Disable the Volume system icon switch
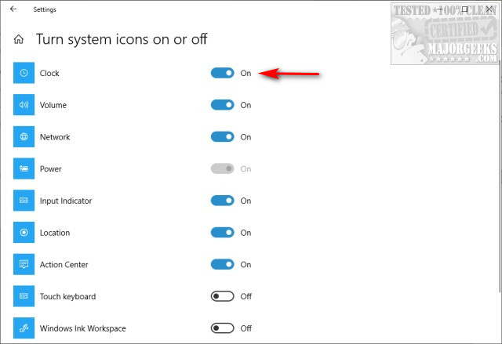The height and width of the screenshot is (344, 502). [223, 105]
